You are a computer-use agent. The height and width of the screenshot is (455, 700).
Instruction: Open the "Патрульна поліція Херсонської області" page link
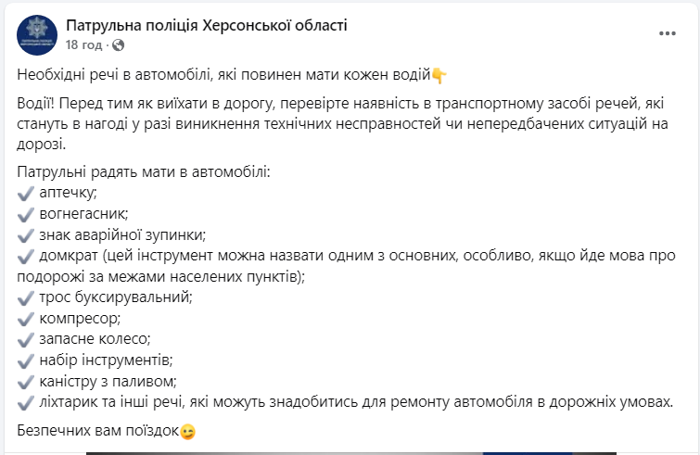[207, 25]
